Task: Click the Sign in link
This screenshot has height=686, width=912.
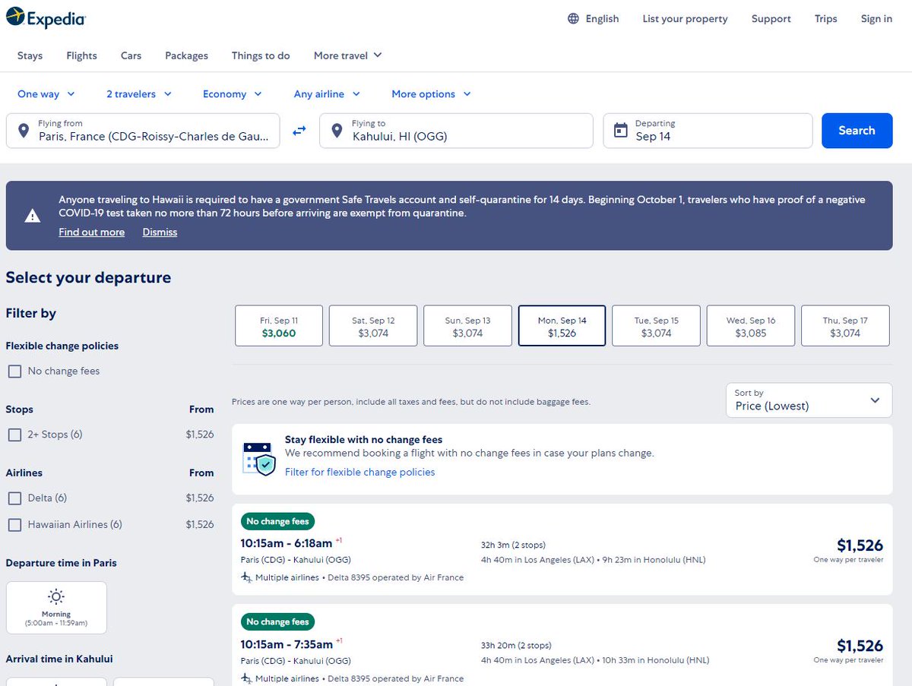Action: (x=876, y=19)
